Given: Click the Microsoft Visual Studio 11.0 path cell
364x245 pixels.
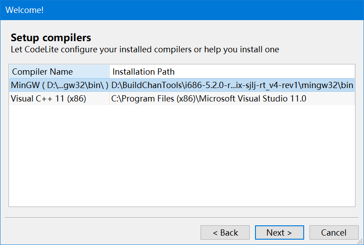Looking at the screenshot, I should (x=209, y=99).
